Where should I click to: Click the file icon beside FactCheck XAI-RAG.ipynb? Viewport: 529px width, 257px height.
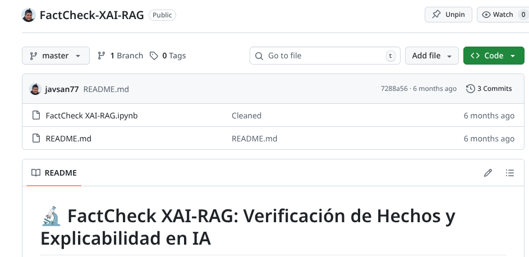click(x=36, y=116)
